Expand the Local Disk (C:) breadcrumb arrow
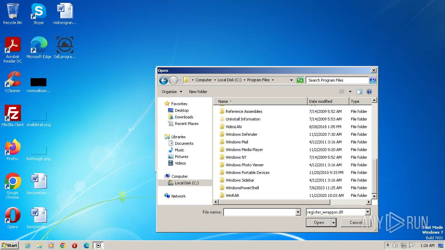The image size is (445, 250). click(244, 80)
